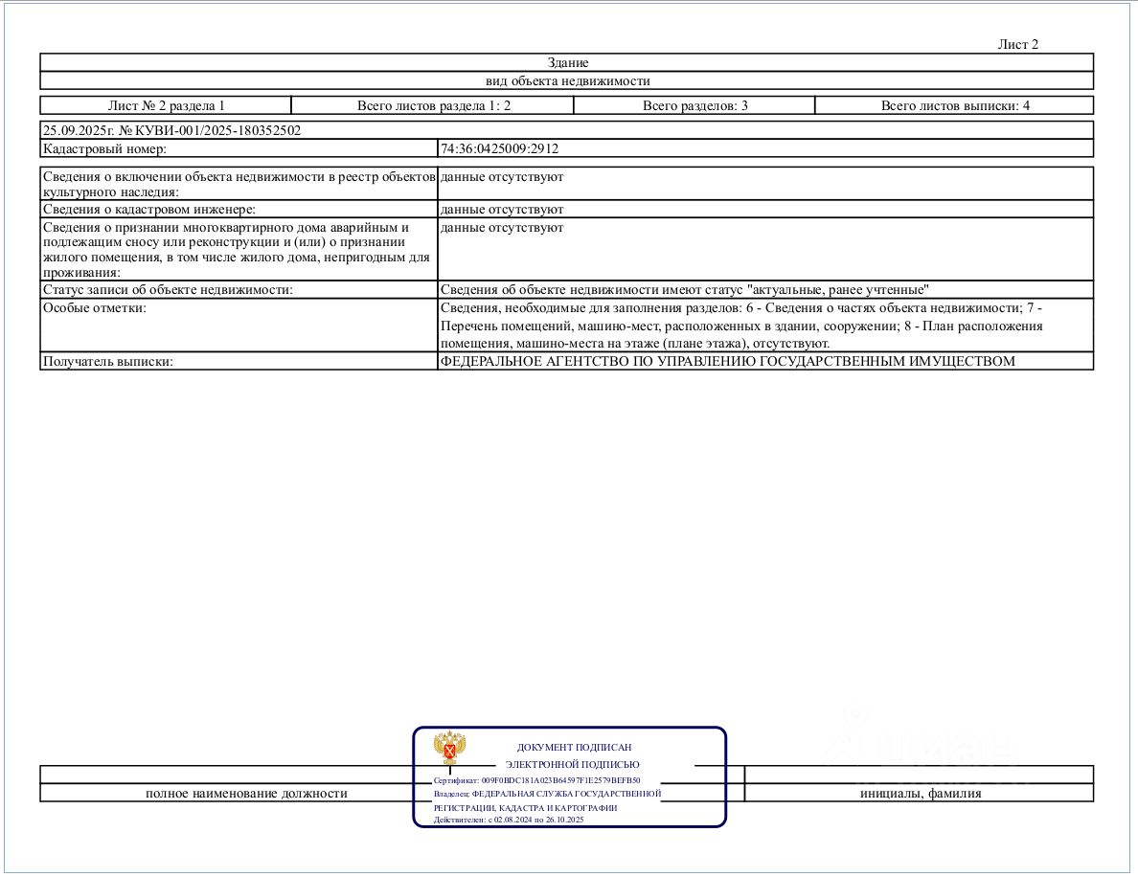This screenshot has height=877, width=1138.
Task: Click 'Сведения о кадастровом инженере:' label
Action: 148,209
